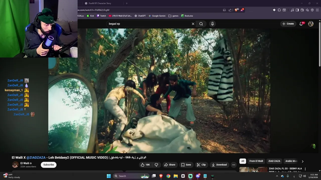Open the tab search icon in toolbar
The image size is (321, 180).
point(284,10)
